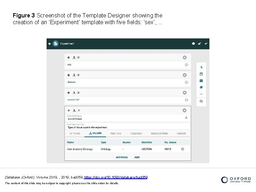This screenshot has height=192, width=256.
Task: Click the 'UBERON' identifier cell
Action: (146, 149)
